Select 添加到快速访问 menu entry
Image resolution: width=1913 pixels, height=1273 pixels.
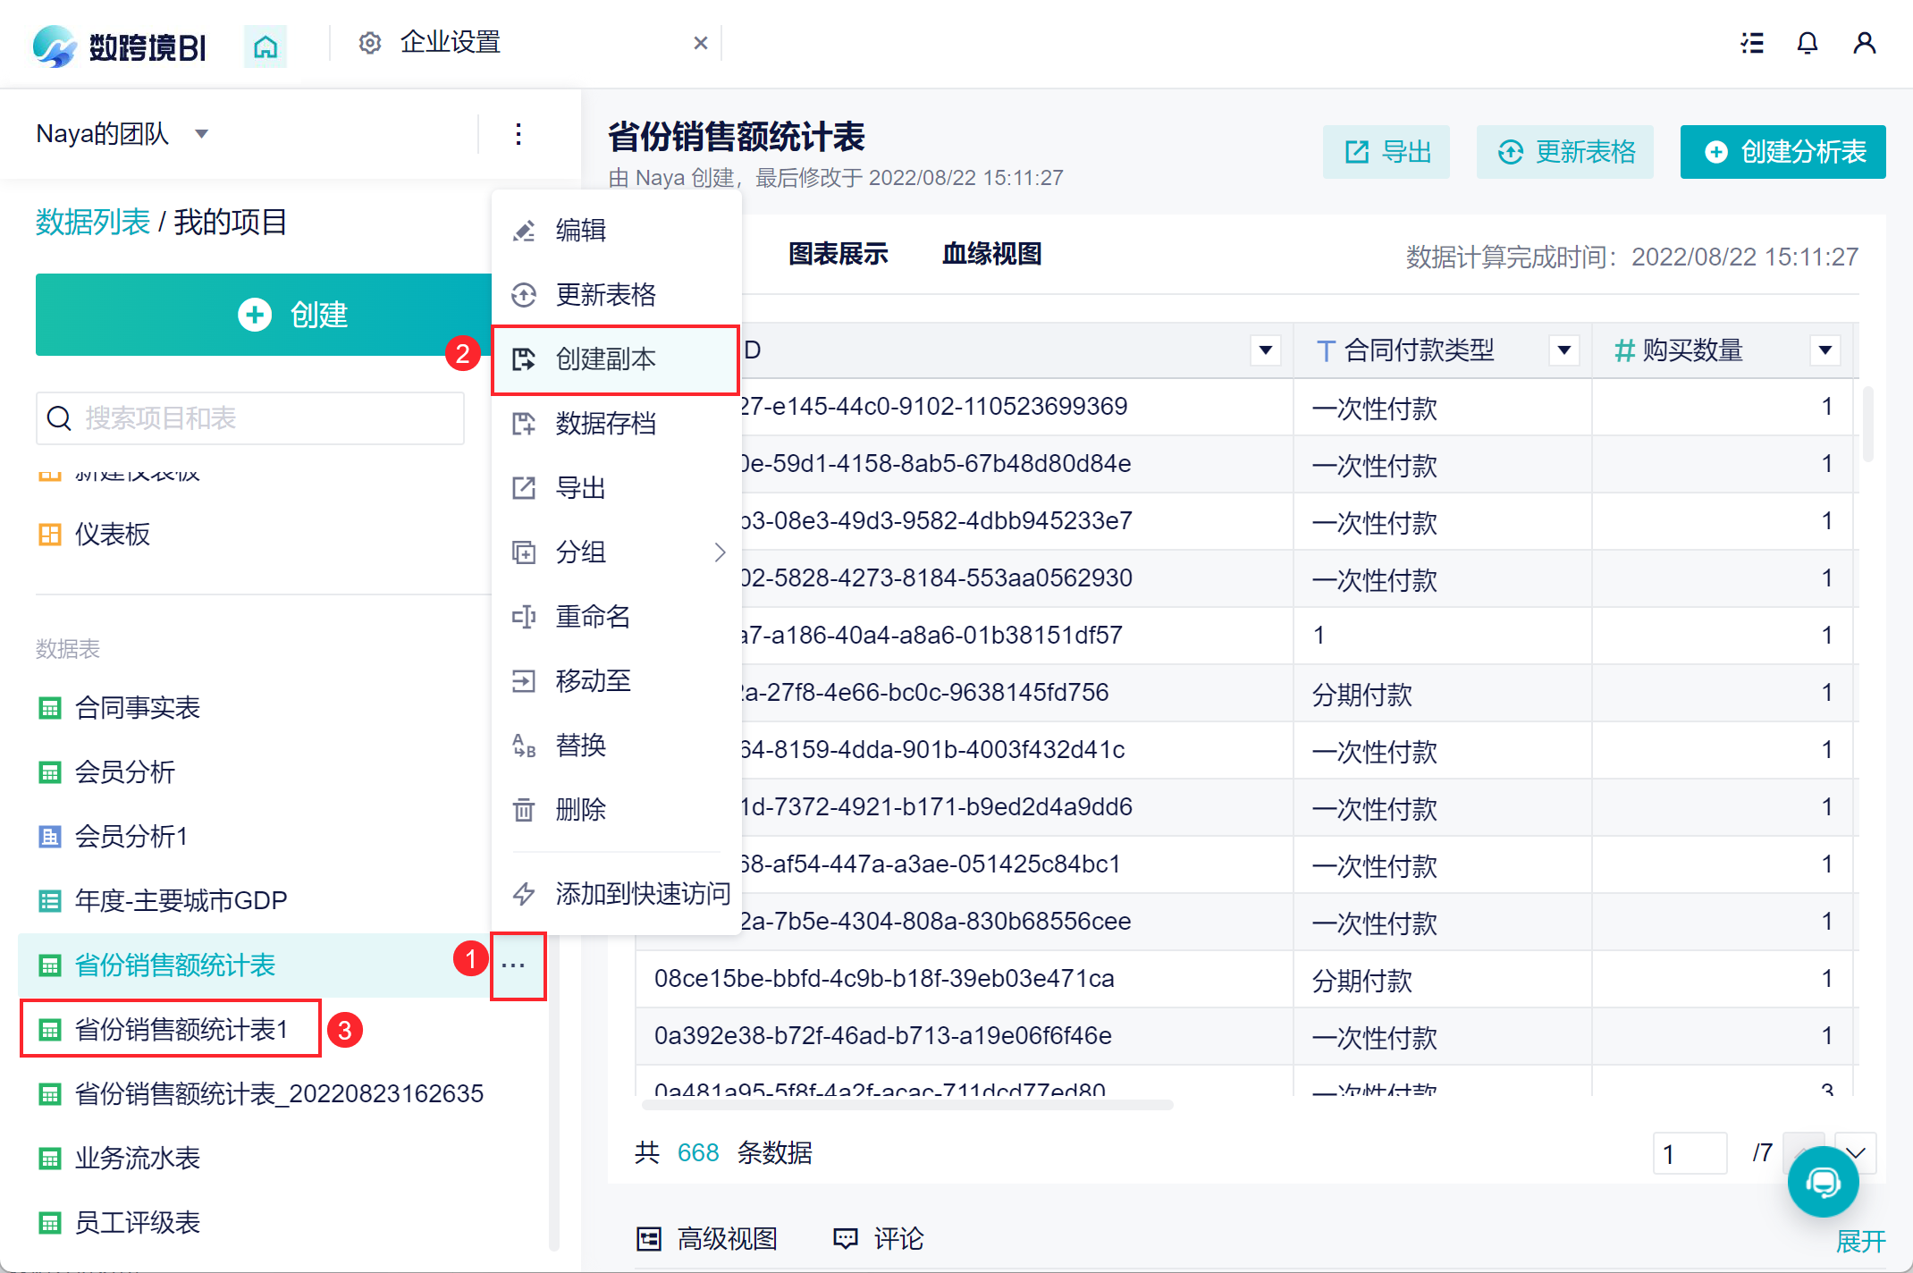642,893
